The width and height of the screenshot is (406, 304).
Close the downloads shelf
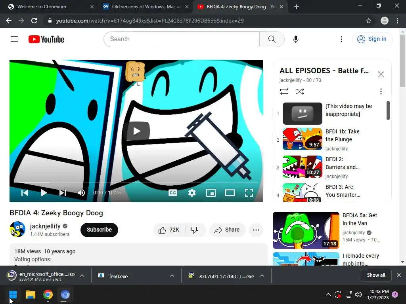coord(399,275)
